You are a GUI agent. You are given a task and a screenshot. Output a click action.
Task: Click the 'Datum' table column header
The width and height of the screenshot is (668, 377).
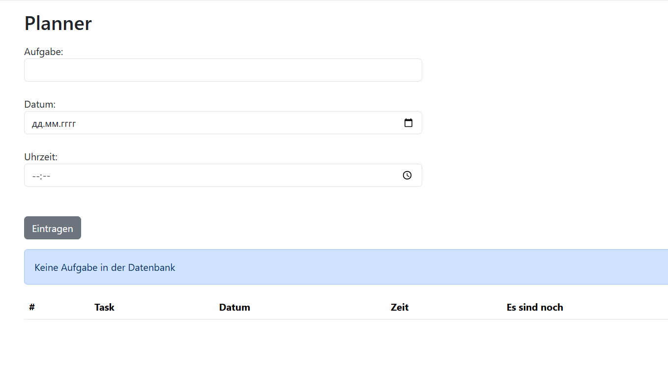(x=234, y=307)
